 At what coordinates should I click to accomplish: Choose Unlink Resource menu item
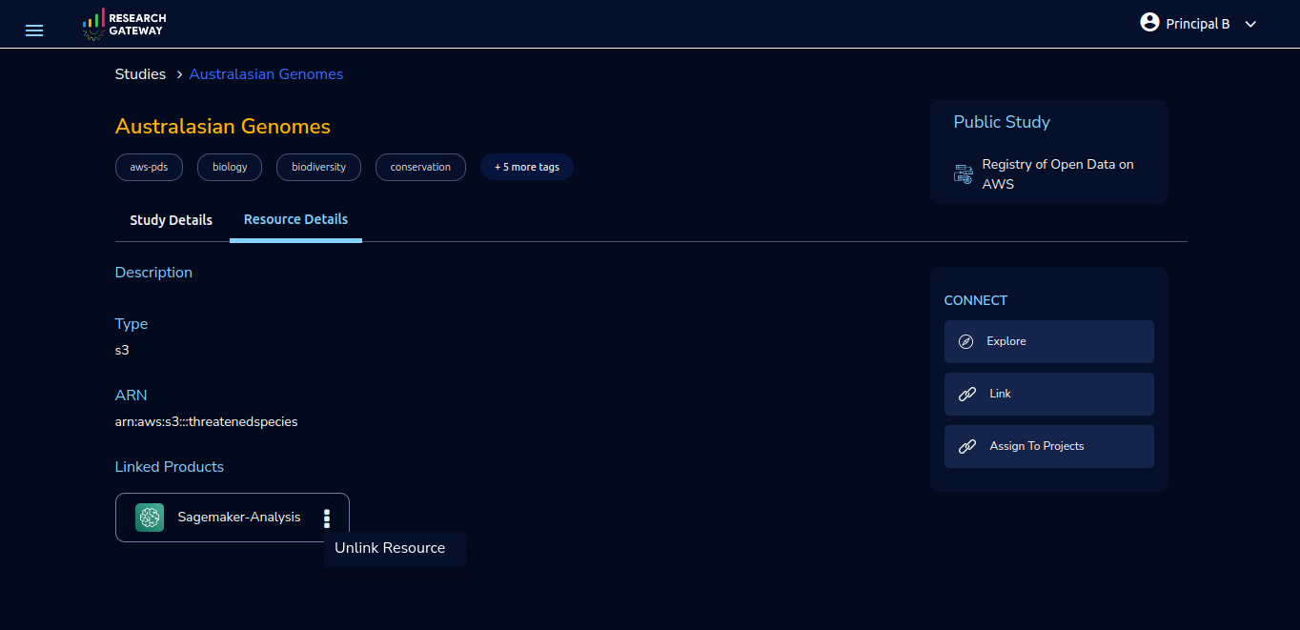(x=395, y=549)
